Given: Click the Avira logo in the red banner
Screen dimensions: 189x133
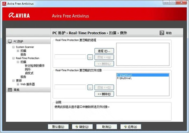Looking at the screenshot, I should tap(19, 15).
